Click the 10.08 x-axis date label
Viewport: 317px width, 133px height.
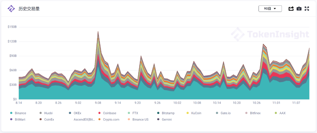click(x=197, y=103)
